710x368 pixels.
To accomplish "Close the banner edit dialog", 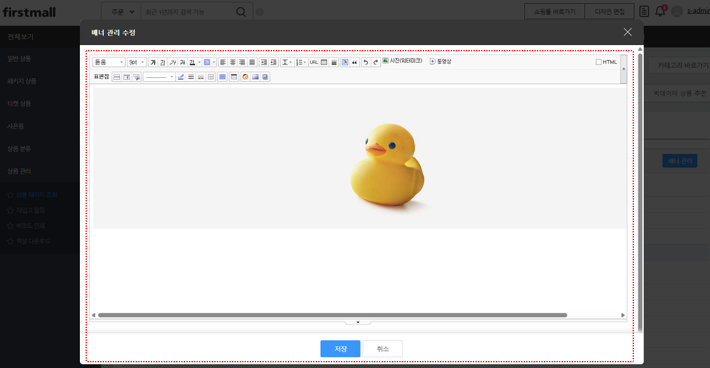I will pos(628,32).
